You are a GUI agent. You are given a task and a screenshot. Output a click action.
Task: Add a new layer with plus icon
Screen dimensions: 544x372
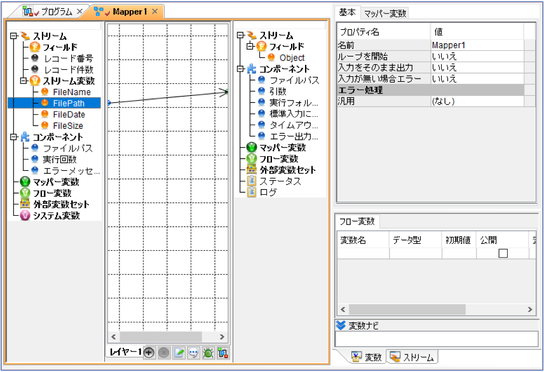(x=149, y=352)
